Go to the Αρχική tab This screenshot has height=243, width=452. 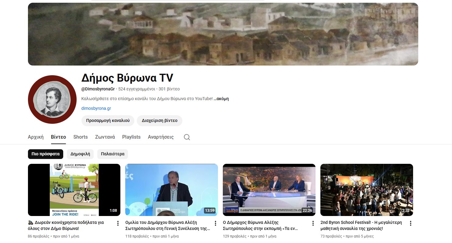coord(36,137)
